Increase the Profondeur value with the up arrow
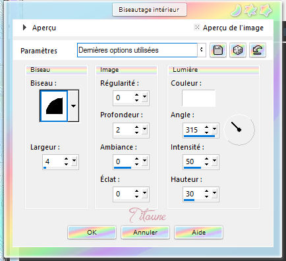This screenshot has height=261, width=286. [136, 127]
